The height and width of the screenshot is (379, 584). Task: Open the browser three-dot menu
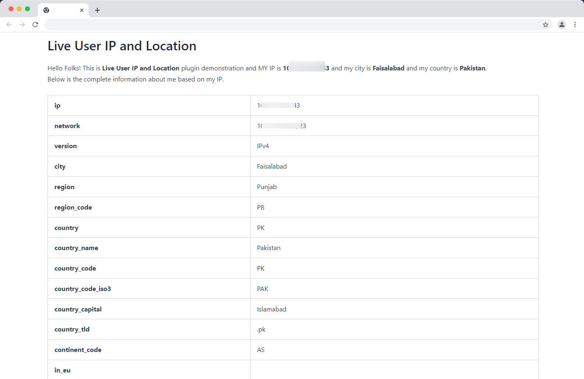575,25
